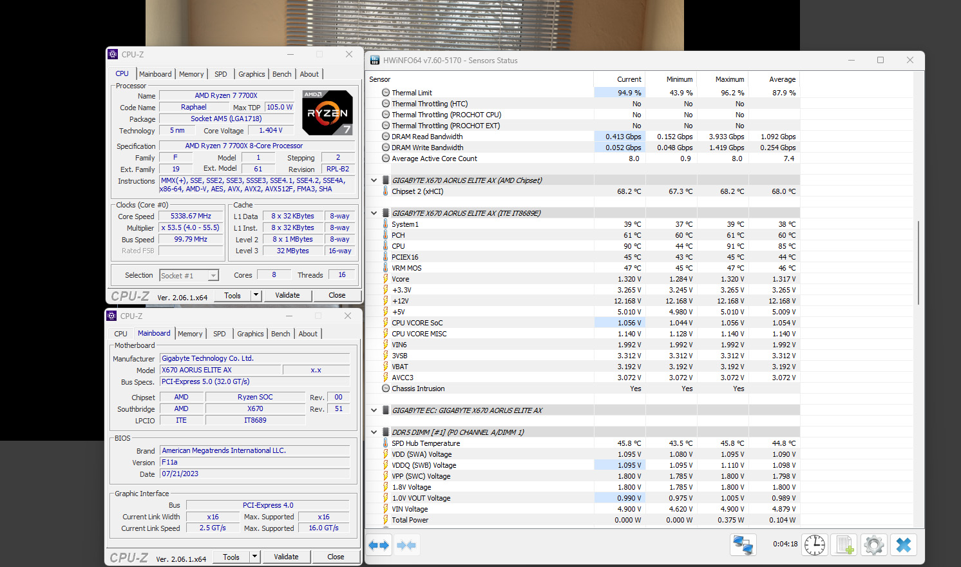961x567 pixels.
Task: Collapse the GIGABYTE X670 AMD Chipset group
Action: tap(374, 180)
